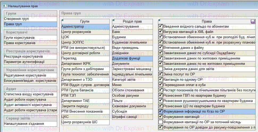Uncheck Введення вхідного сальдо по абонентам
The height and width of the screenshot is (132, 258).
tap(161, 27)
